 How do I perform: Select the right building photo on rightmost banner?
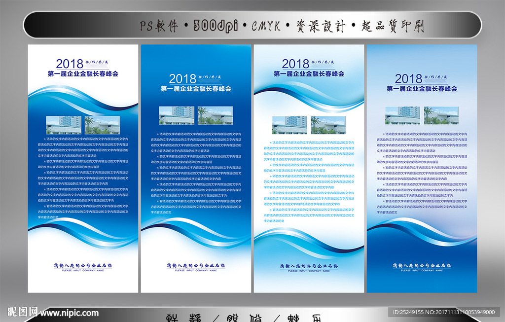pos(441,115)
